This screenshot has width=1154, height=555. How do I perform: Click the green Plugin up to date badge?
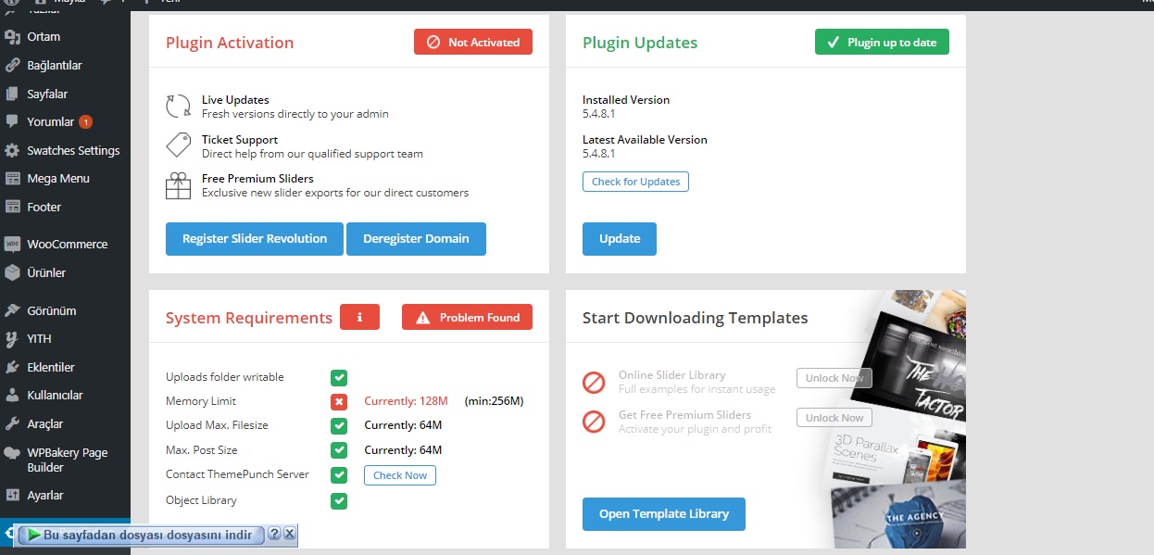coord(882,42)
